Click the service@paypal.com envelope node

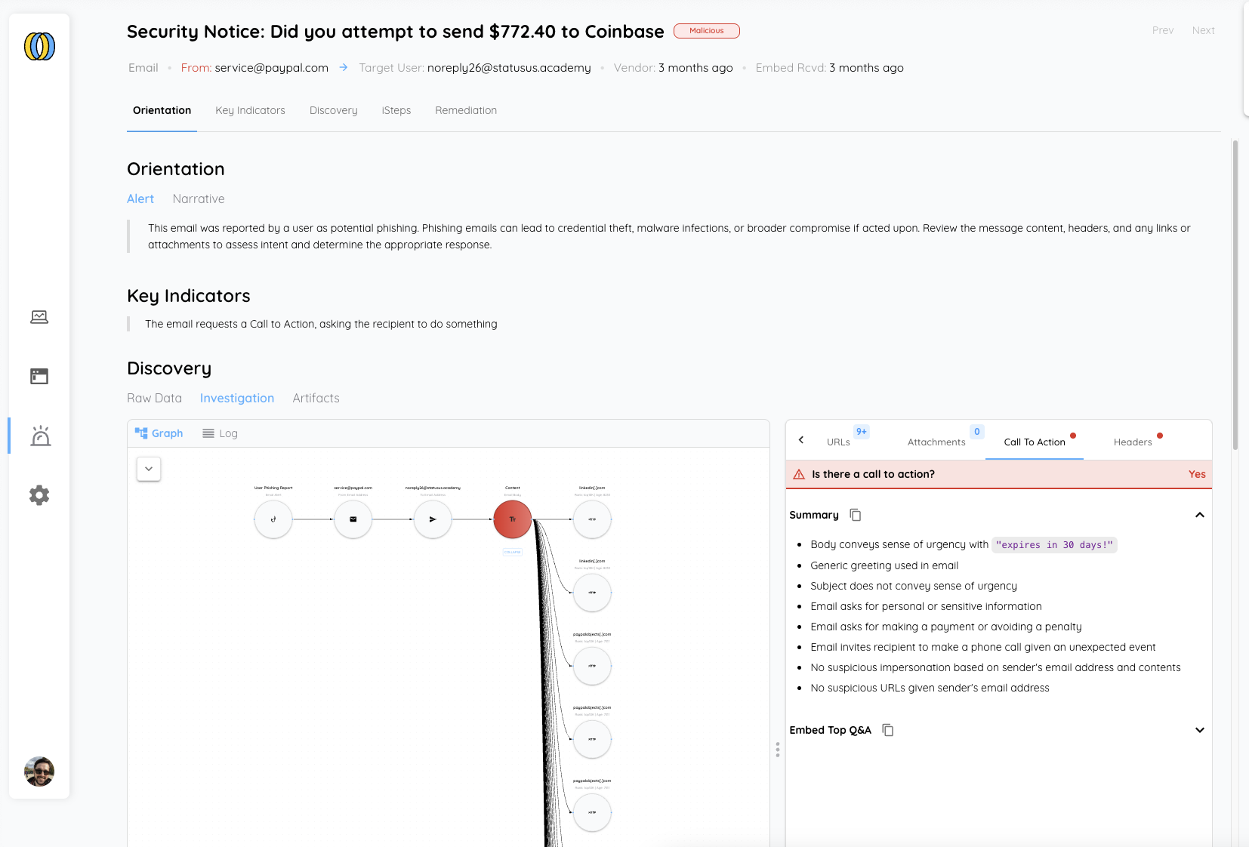[x=353, y=519]
